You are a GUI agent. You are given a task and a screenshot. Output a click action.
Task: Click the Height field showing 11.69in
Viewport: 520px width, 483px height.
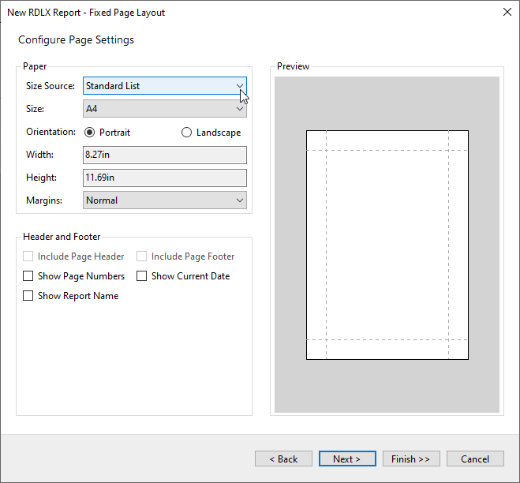(164, 178)
